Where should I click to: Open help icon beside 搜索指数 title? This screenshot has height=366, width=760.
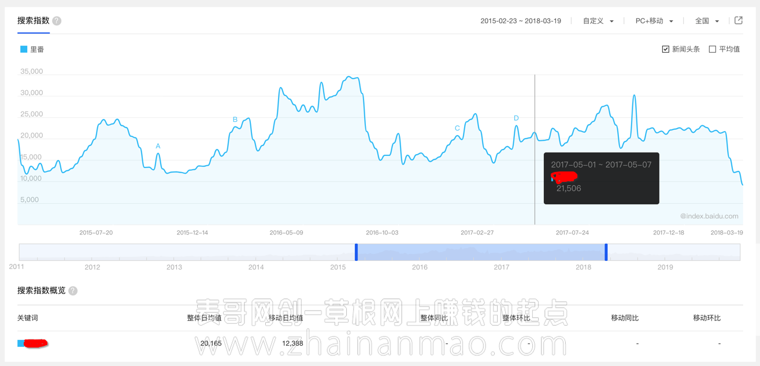(57, 21)
